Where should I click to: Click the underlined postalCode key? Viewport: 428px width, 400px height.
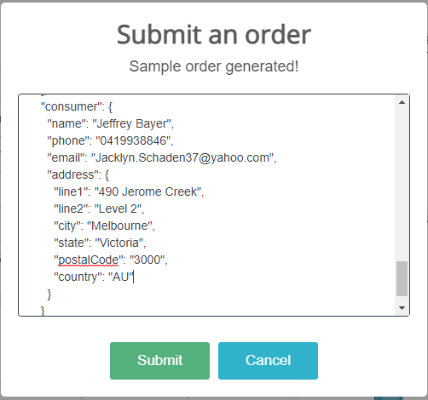pyautogui.click(x=88, y=260)
